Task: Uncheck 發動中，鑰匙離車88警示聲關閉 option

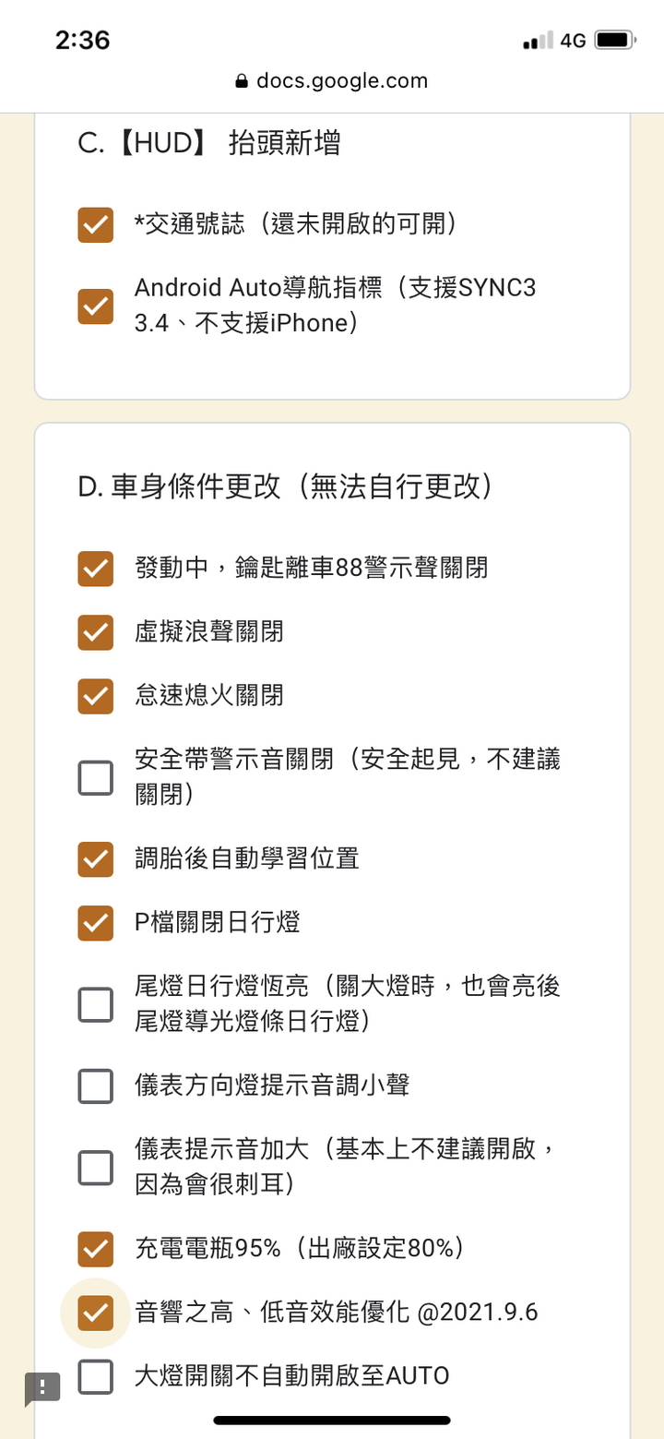Action: click(96, 569)
